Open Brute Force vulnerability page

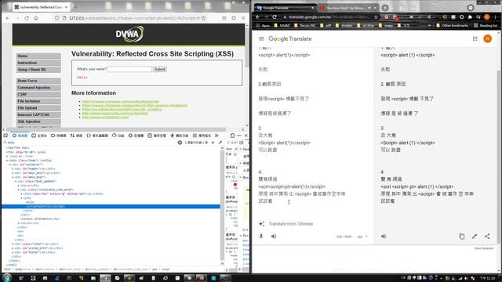tap(38, 81)
